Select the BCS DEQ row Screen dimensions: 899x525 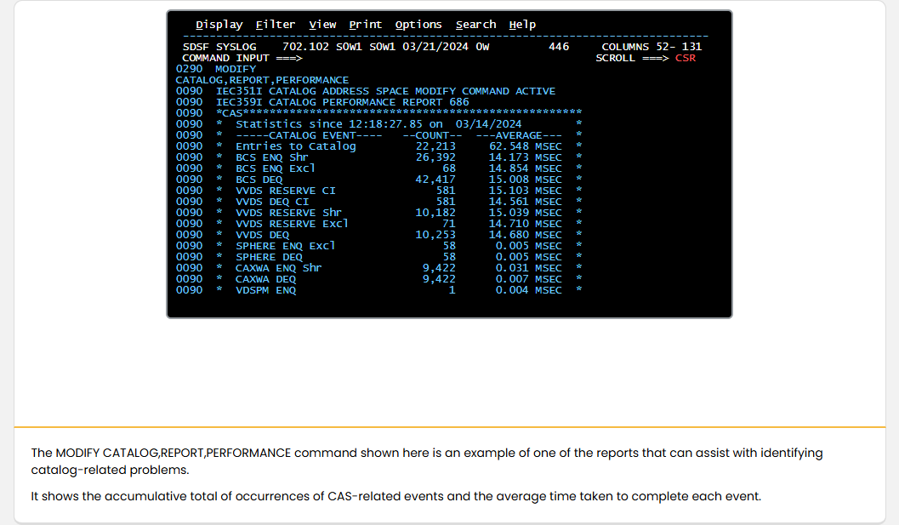tap(378, 180)
